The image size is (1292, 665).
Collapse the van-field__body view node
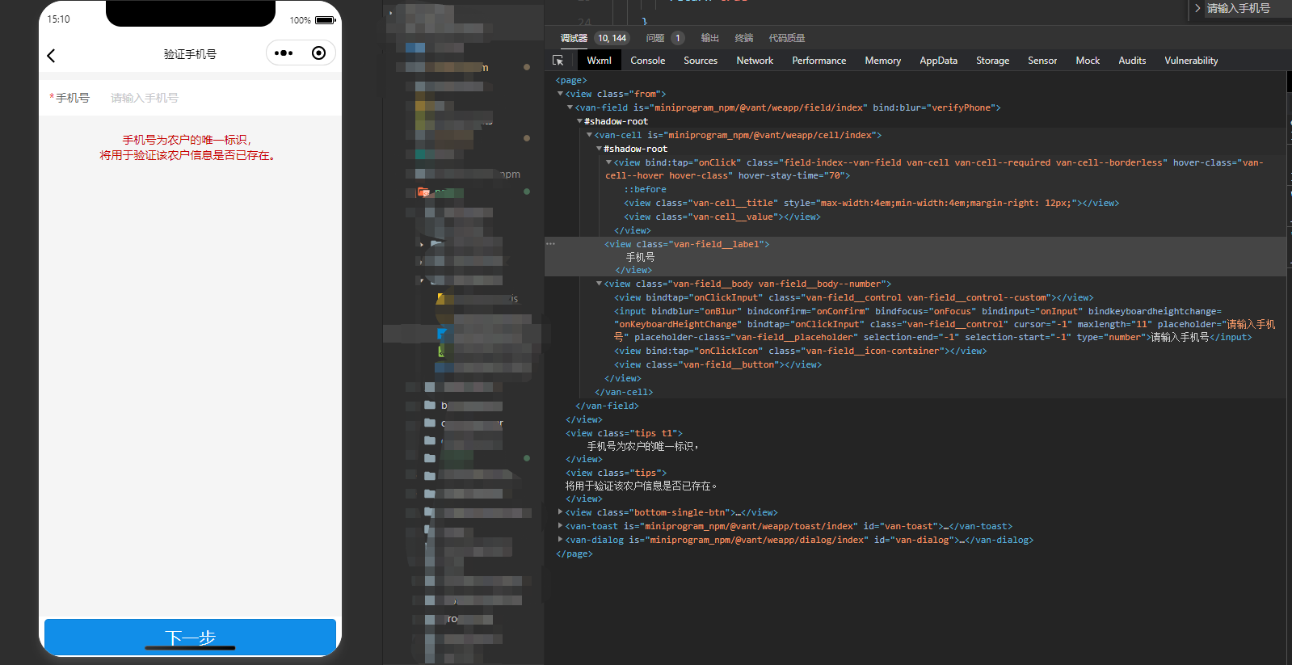(x=599, y=284)
